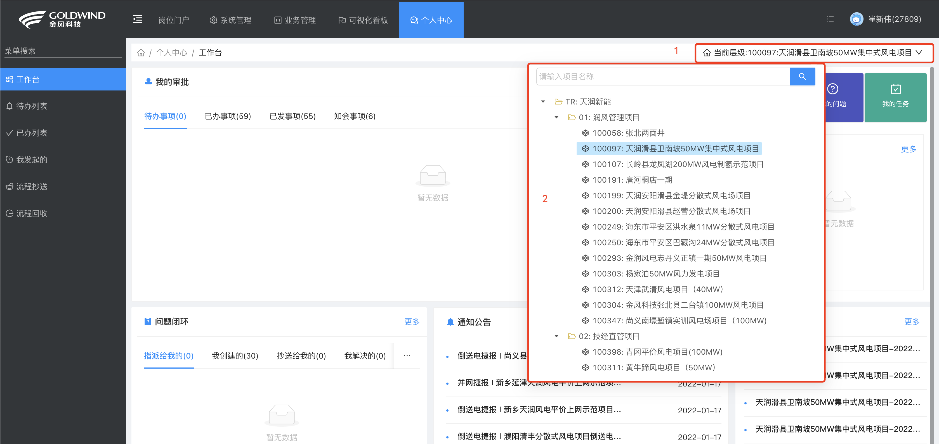Click the folder icon of TR: 天润新能
939x444 pixels.
coord(558,102)
